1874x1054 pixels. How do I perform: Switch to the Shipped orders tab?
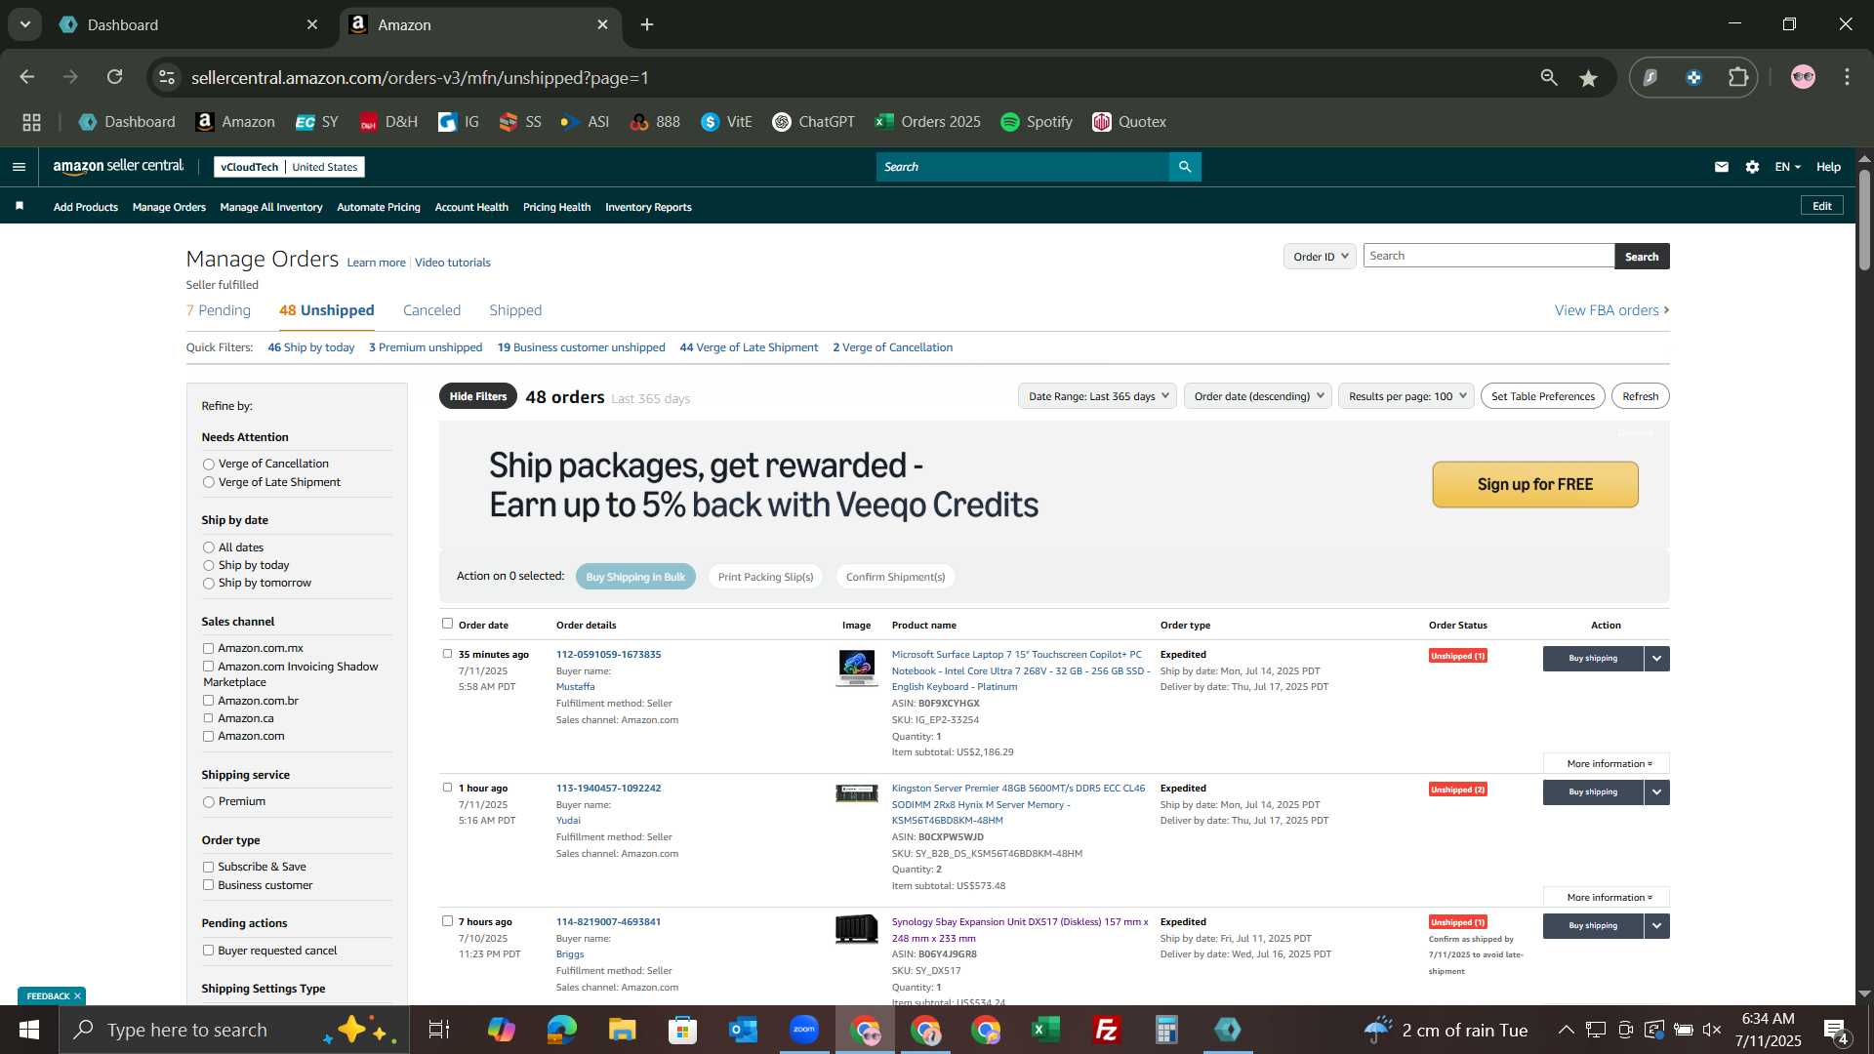515,310
